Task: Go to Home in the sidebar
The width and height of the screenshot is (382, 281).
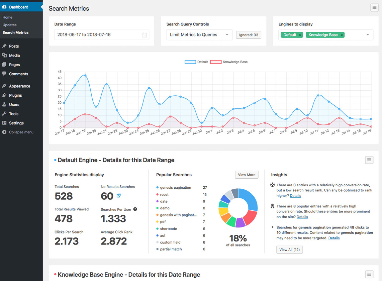Action: coord(8,17)
